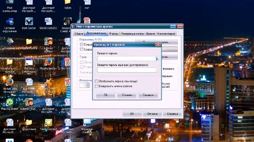Image resolution: width=254 pixels, height=142 pixels.
Task: Click Справка in the password dialog
Action: tap(148, 95)
